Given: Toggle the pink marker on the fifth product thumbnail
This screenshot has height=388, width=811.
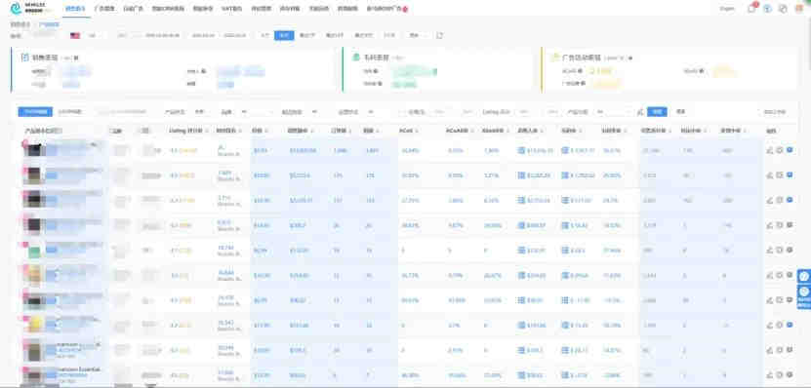Looking at the screenshot, I should (x=24, y=244).
